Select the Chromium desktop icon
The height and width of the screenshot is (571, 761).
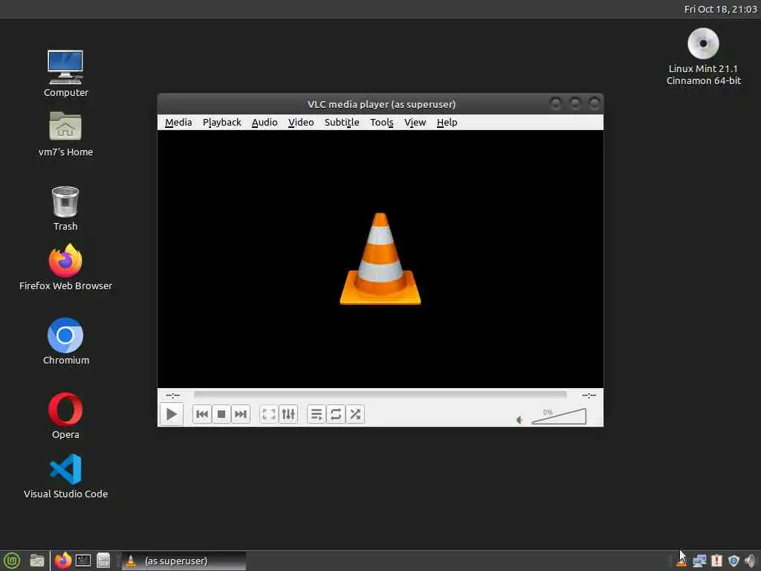65,341
